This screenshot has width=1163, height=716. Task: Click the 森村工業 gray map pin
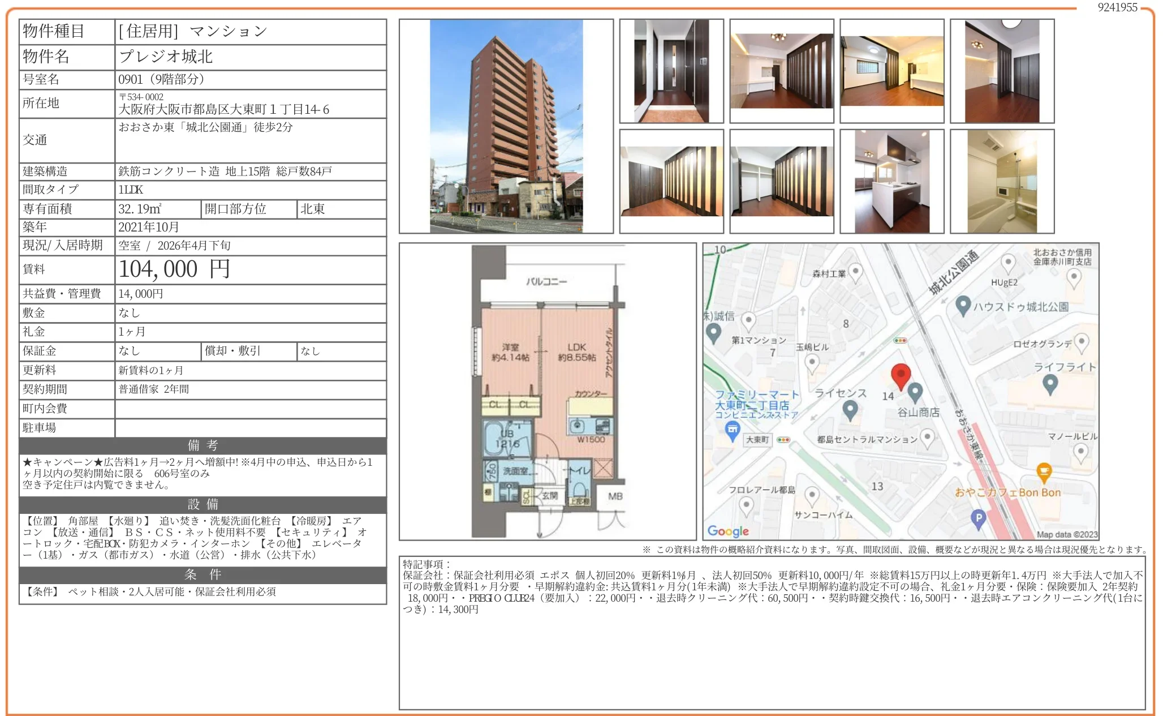(855, 272)
